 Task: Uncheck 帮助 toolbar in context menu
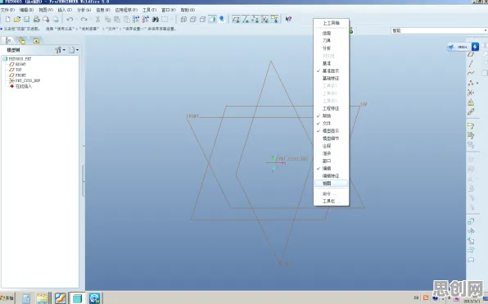pos(331,116)
